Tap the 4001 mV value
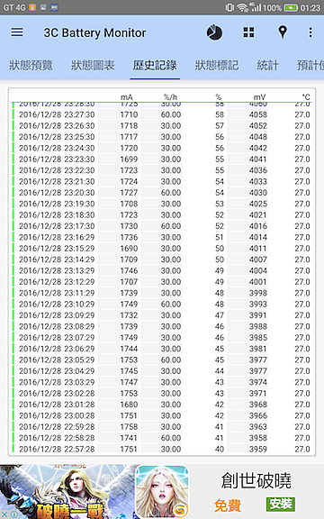This screenshot has height=519, width=324. point(258,282)
